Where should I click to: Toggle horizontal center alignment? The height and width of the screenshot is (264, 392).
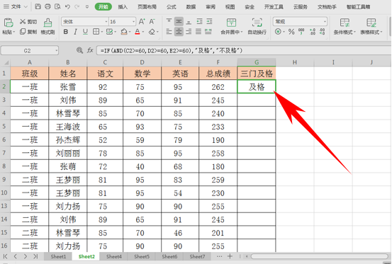click(179, 32)
